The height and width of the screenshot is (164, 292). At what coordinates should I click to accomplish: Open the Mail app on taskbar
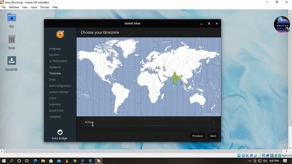[x=59, y=161]
